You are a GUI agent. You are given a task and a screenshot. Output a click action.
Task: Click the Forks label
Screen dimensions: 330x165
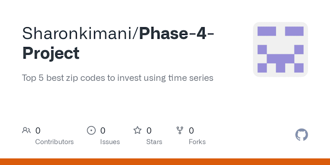tap(197, 142)
